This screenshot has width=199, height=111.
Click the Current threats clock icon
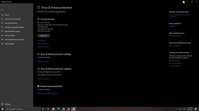pos(38,19)
